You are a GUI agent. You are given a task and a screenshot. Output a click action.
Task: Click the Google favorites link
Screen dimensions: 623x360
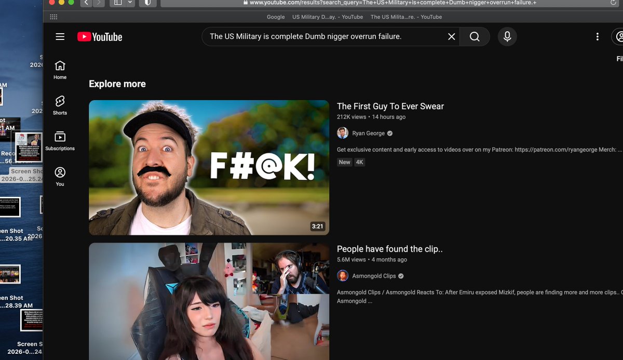click(x=276, y=17)
